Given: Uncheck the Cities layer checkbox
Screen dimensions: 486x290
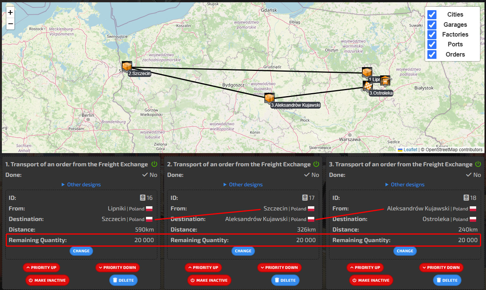Looking at the screenshot, I should [432, 15].
